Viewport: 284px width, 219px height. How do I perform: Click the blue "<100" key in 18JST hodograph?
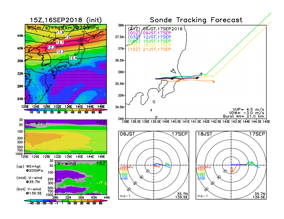coord(201,179)
